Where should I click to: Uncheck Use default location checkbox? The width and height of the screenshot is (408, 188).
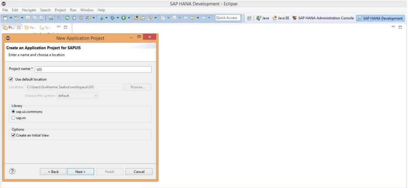click(11, 79)
